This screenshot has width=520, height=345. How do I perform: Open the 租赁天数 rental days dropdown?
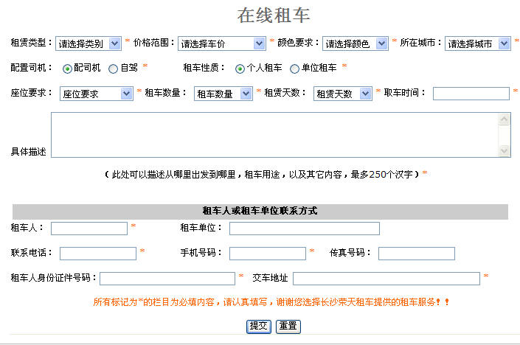pos(342,94)
